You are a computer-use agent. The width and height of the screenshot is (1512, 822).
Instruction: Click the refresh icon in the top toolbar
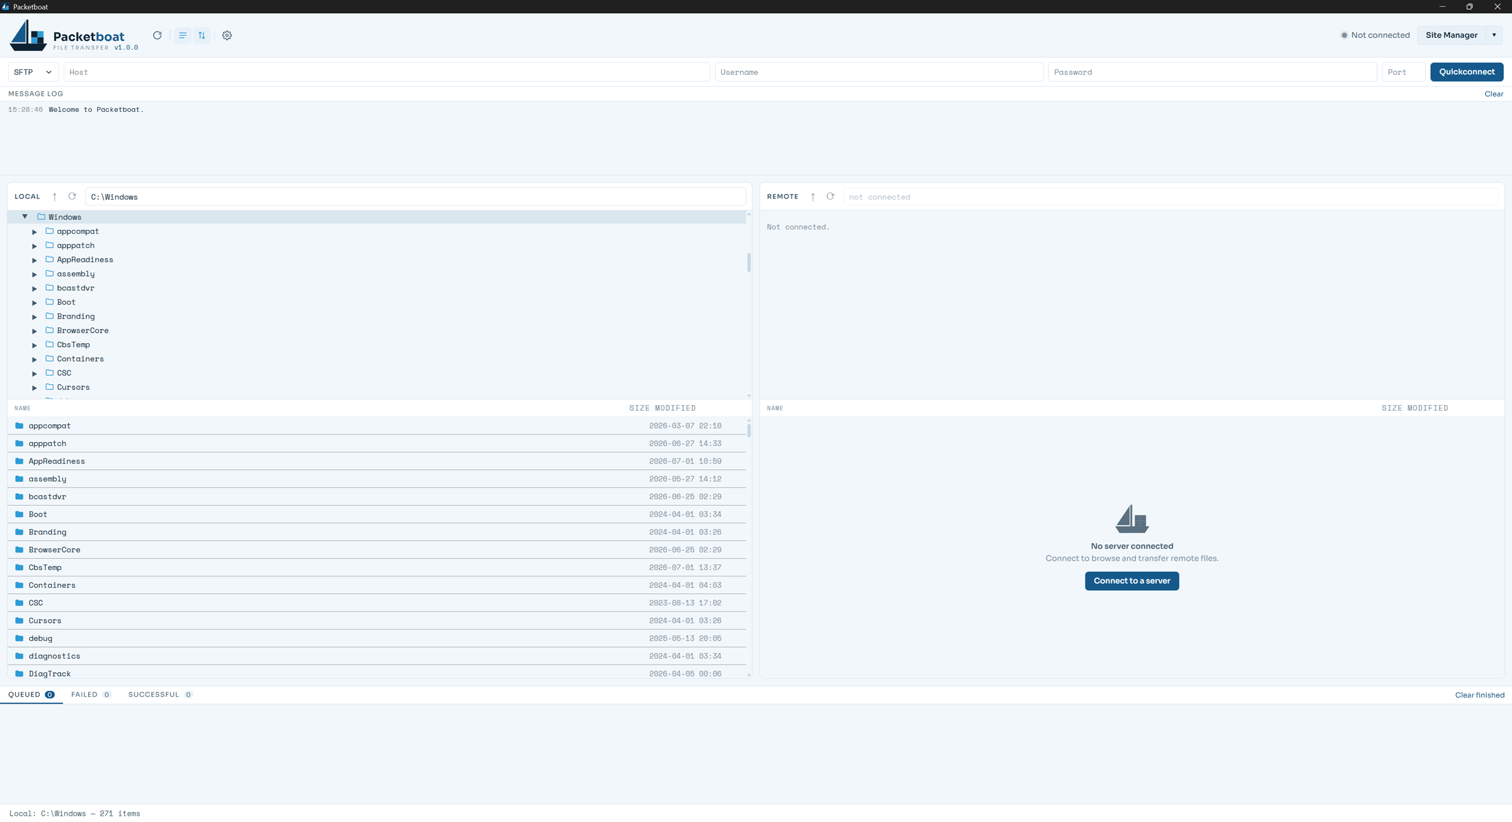click(x=157, y=35)
